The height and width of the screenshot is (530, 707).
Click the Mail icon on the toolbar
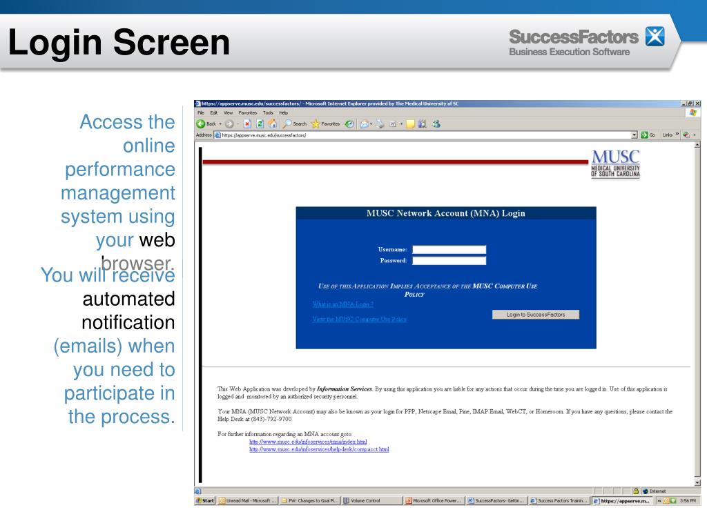tap(364, 124)
